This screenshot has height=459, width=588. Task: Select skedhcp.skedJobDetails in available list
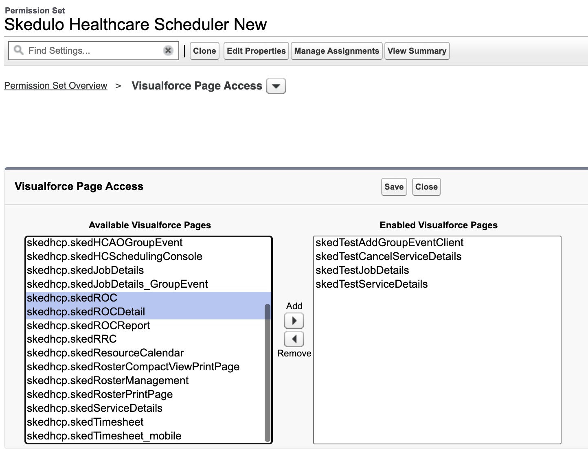[145, 271]
